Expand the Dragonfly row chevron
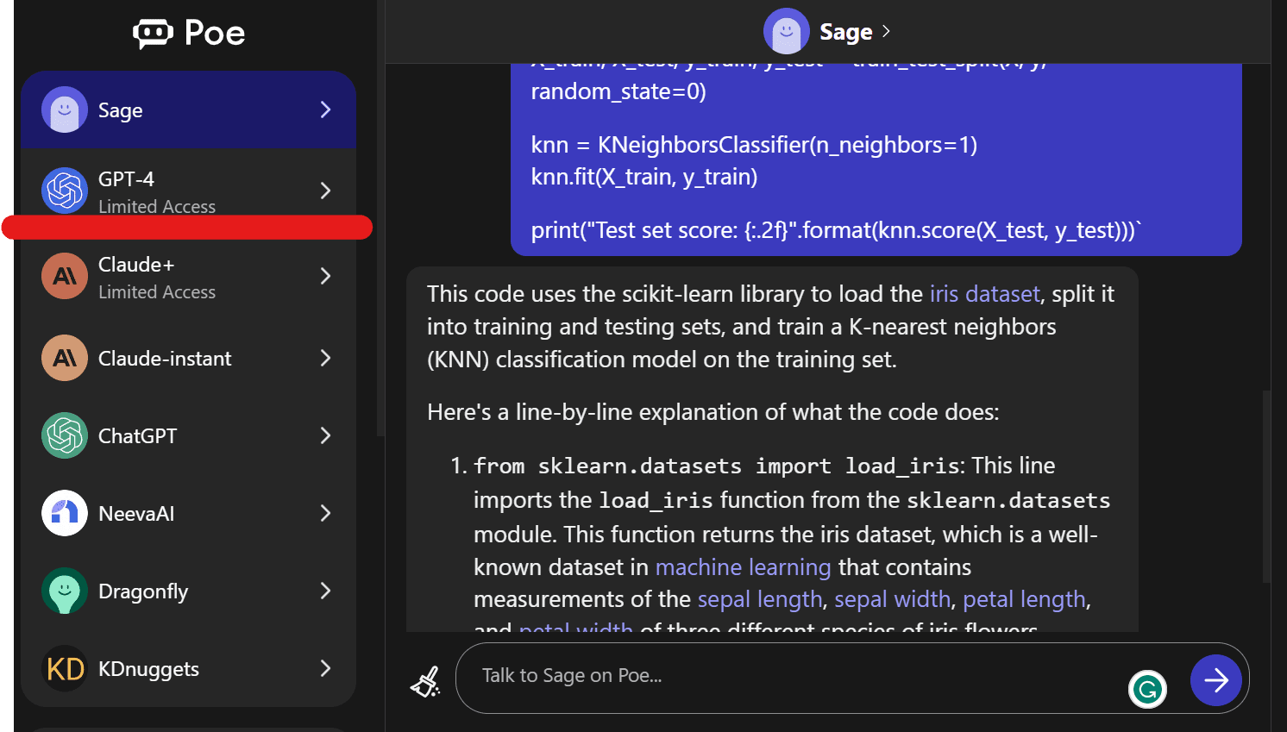 [x=325, y=591]
